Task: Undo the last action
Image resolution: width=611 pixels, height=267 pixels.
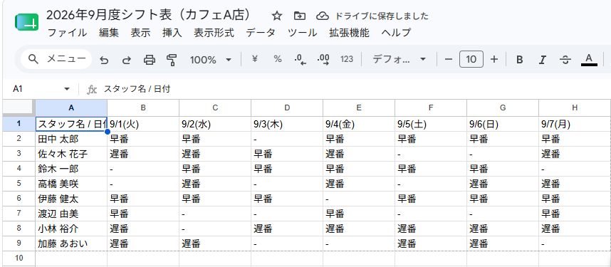Action: click(104, 60)
